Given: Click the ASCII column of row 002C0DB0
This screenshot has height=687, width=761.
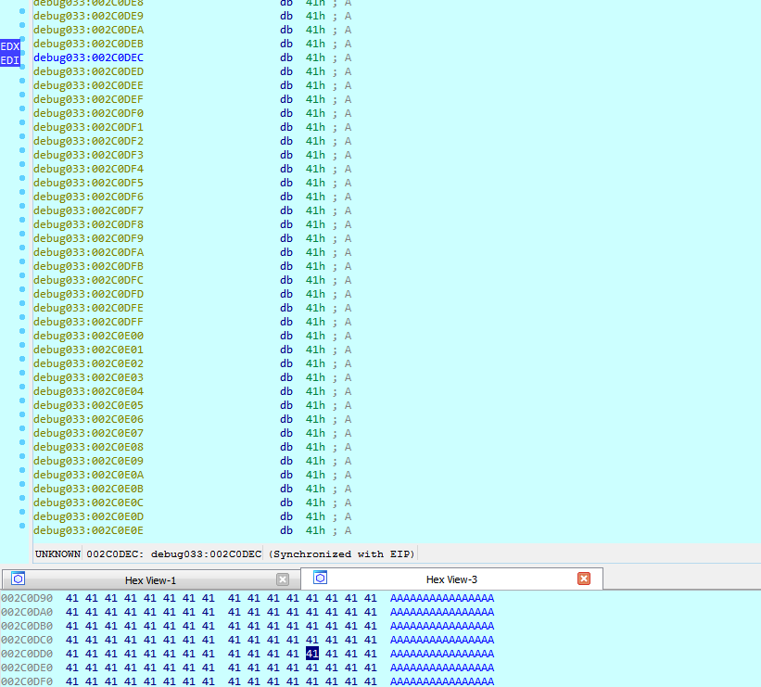Looking at the screenshot, I should point(442,626).
